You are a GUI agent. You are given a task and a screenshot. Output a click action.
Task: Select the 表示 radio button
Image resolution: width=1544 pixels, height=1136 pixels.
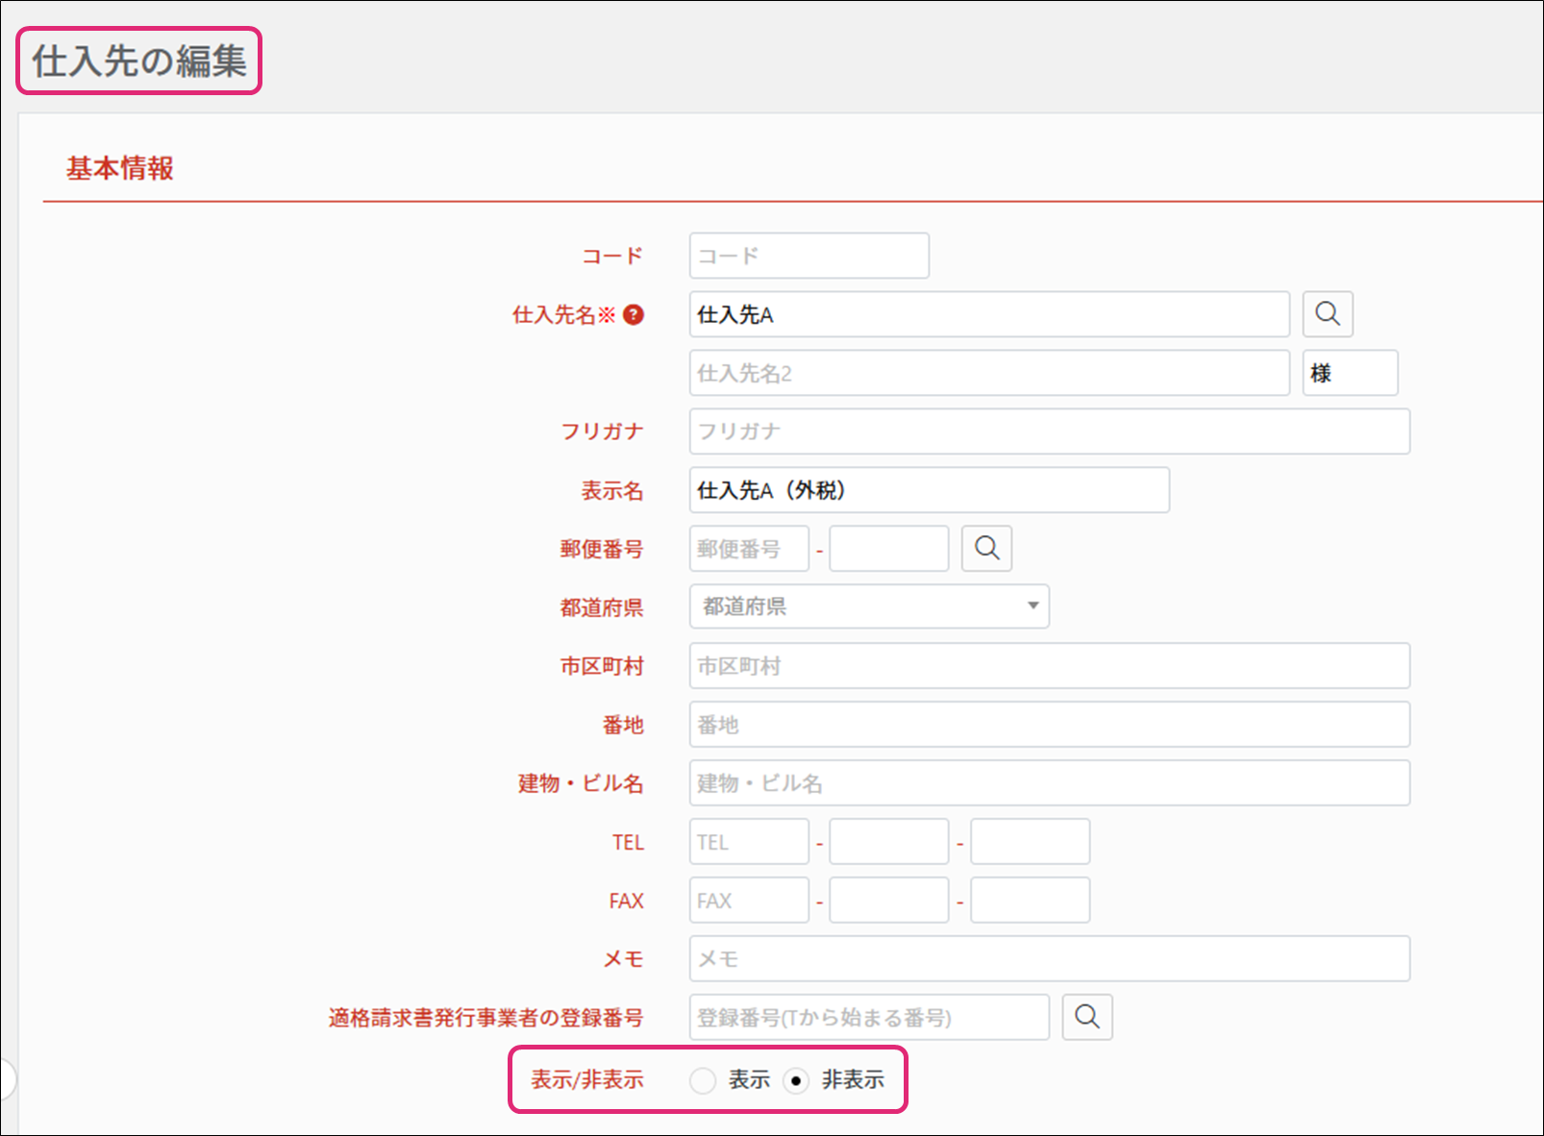point(703,1080)
